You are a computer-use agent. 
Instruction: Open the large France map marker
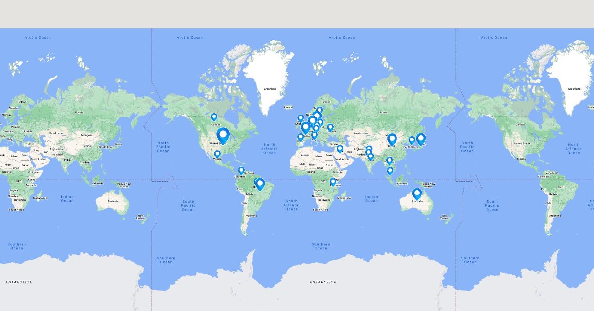click(306, 128)
